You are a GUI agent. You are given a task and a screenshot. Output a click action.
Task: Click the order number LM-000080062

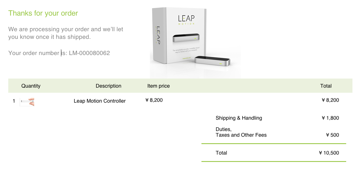click(x=89, y=53)
